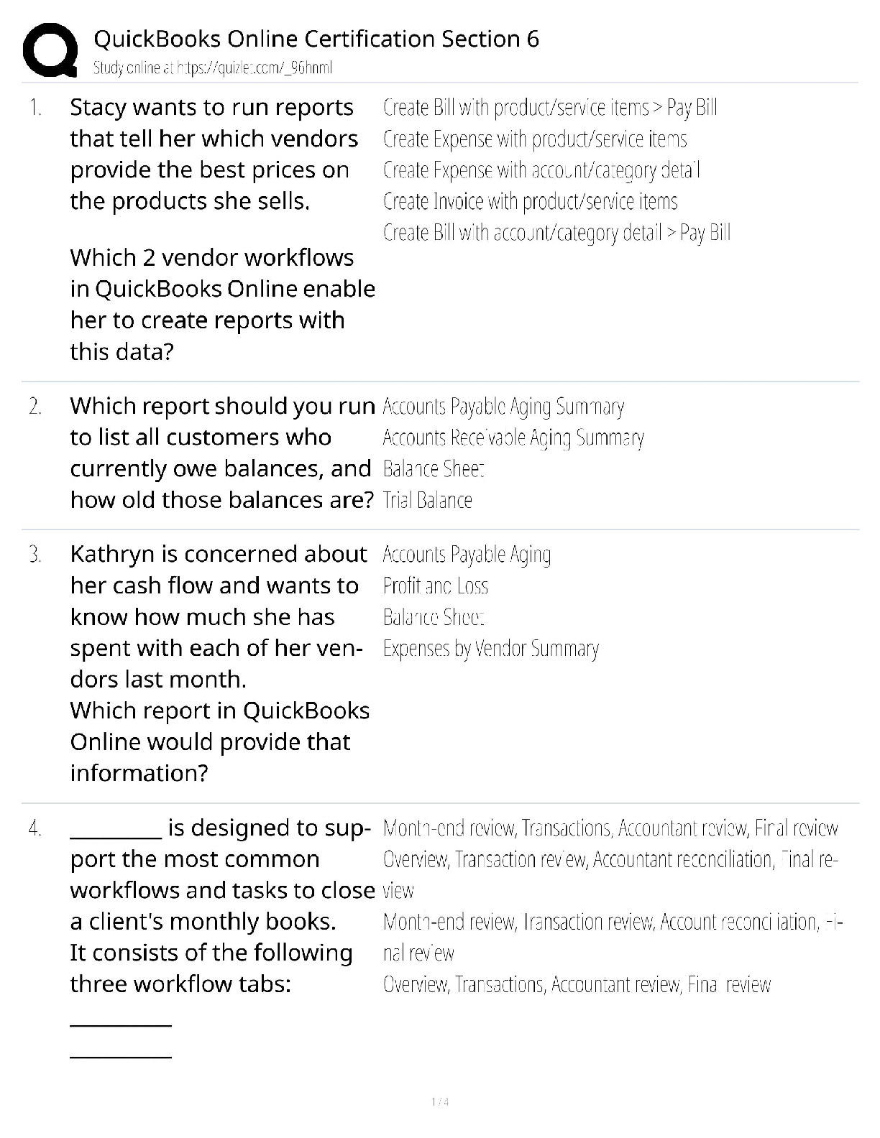The image size is (880, 1138).
Task: Choose 'Overview, Transactions, Accountant review, Final review'
Action: coord(577,984)
